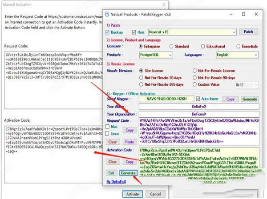Image resolution: width=267 pixels, height=199 pixels.
Task: Select the Essentials license radio button
Action: tap(239, 46)
